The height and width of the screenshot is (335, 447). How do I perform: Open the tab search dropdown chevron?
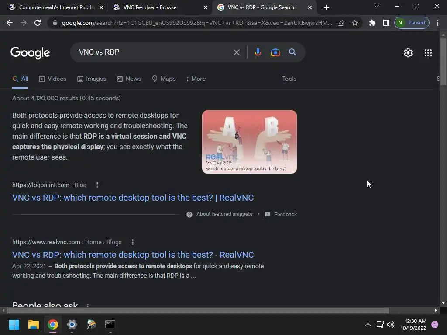coord(377,6)
